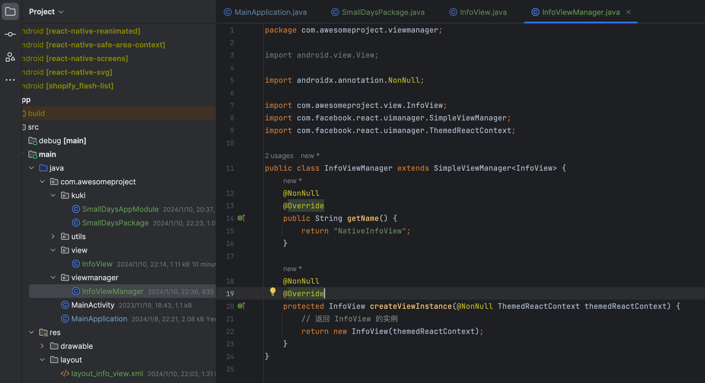The width and height of the screenshot is (705, 383).
Task: Click the InfoView class icon in tree
Action: tap(76, 264)
